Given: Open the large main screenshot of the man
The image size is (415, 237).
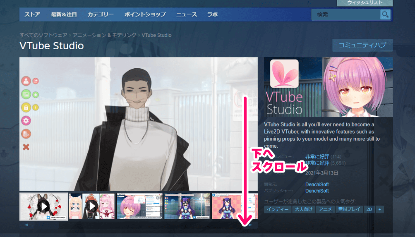Looking at the screenshot, I should pos(139,124).
